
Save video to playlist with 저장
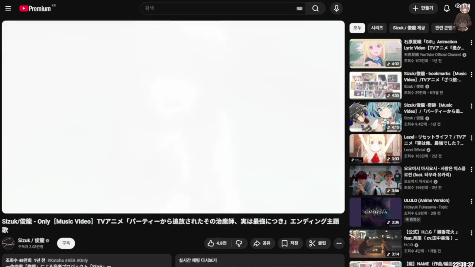[290, 243]
